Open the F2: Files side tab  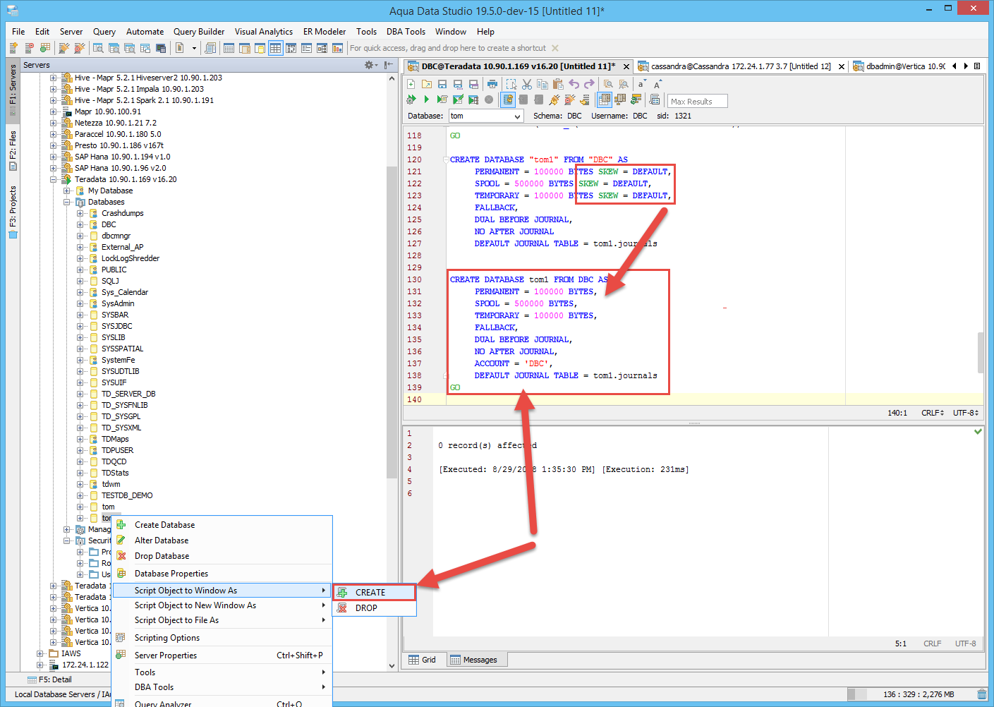[13, 150]
